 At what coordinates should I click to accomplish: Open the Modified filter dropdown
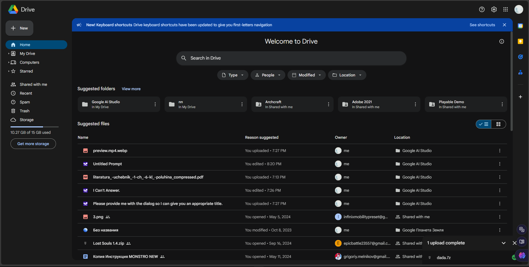point(307,75)
